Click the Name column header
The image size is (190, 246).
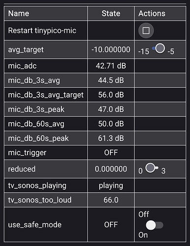[19, 13]
